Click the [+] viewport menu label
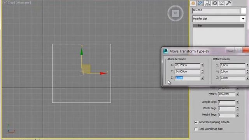This screenshot has width=249, height=140. click(x=5, y=3)
